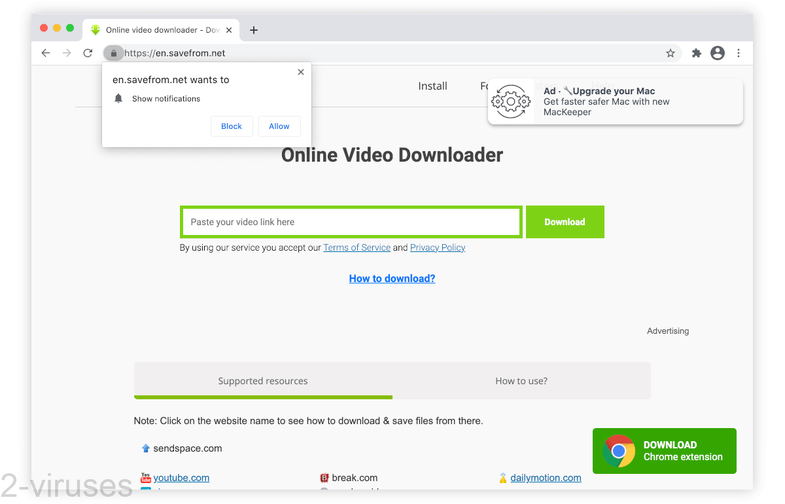Screen dimensions: 785x504
Task: Open the Install menu item
Action: point(432,86)
